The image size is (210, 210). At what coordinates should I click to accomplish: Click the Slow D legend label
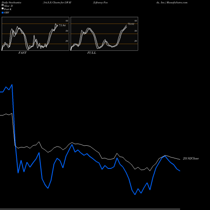point(8,6)
